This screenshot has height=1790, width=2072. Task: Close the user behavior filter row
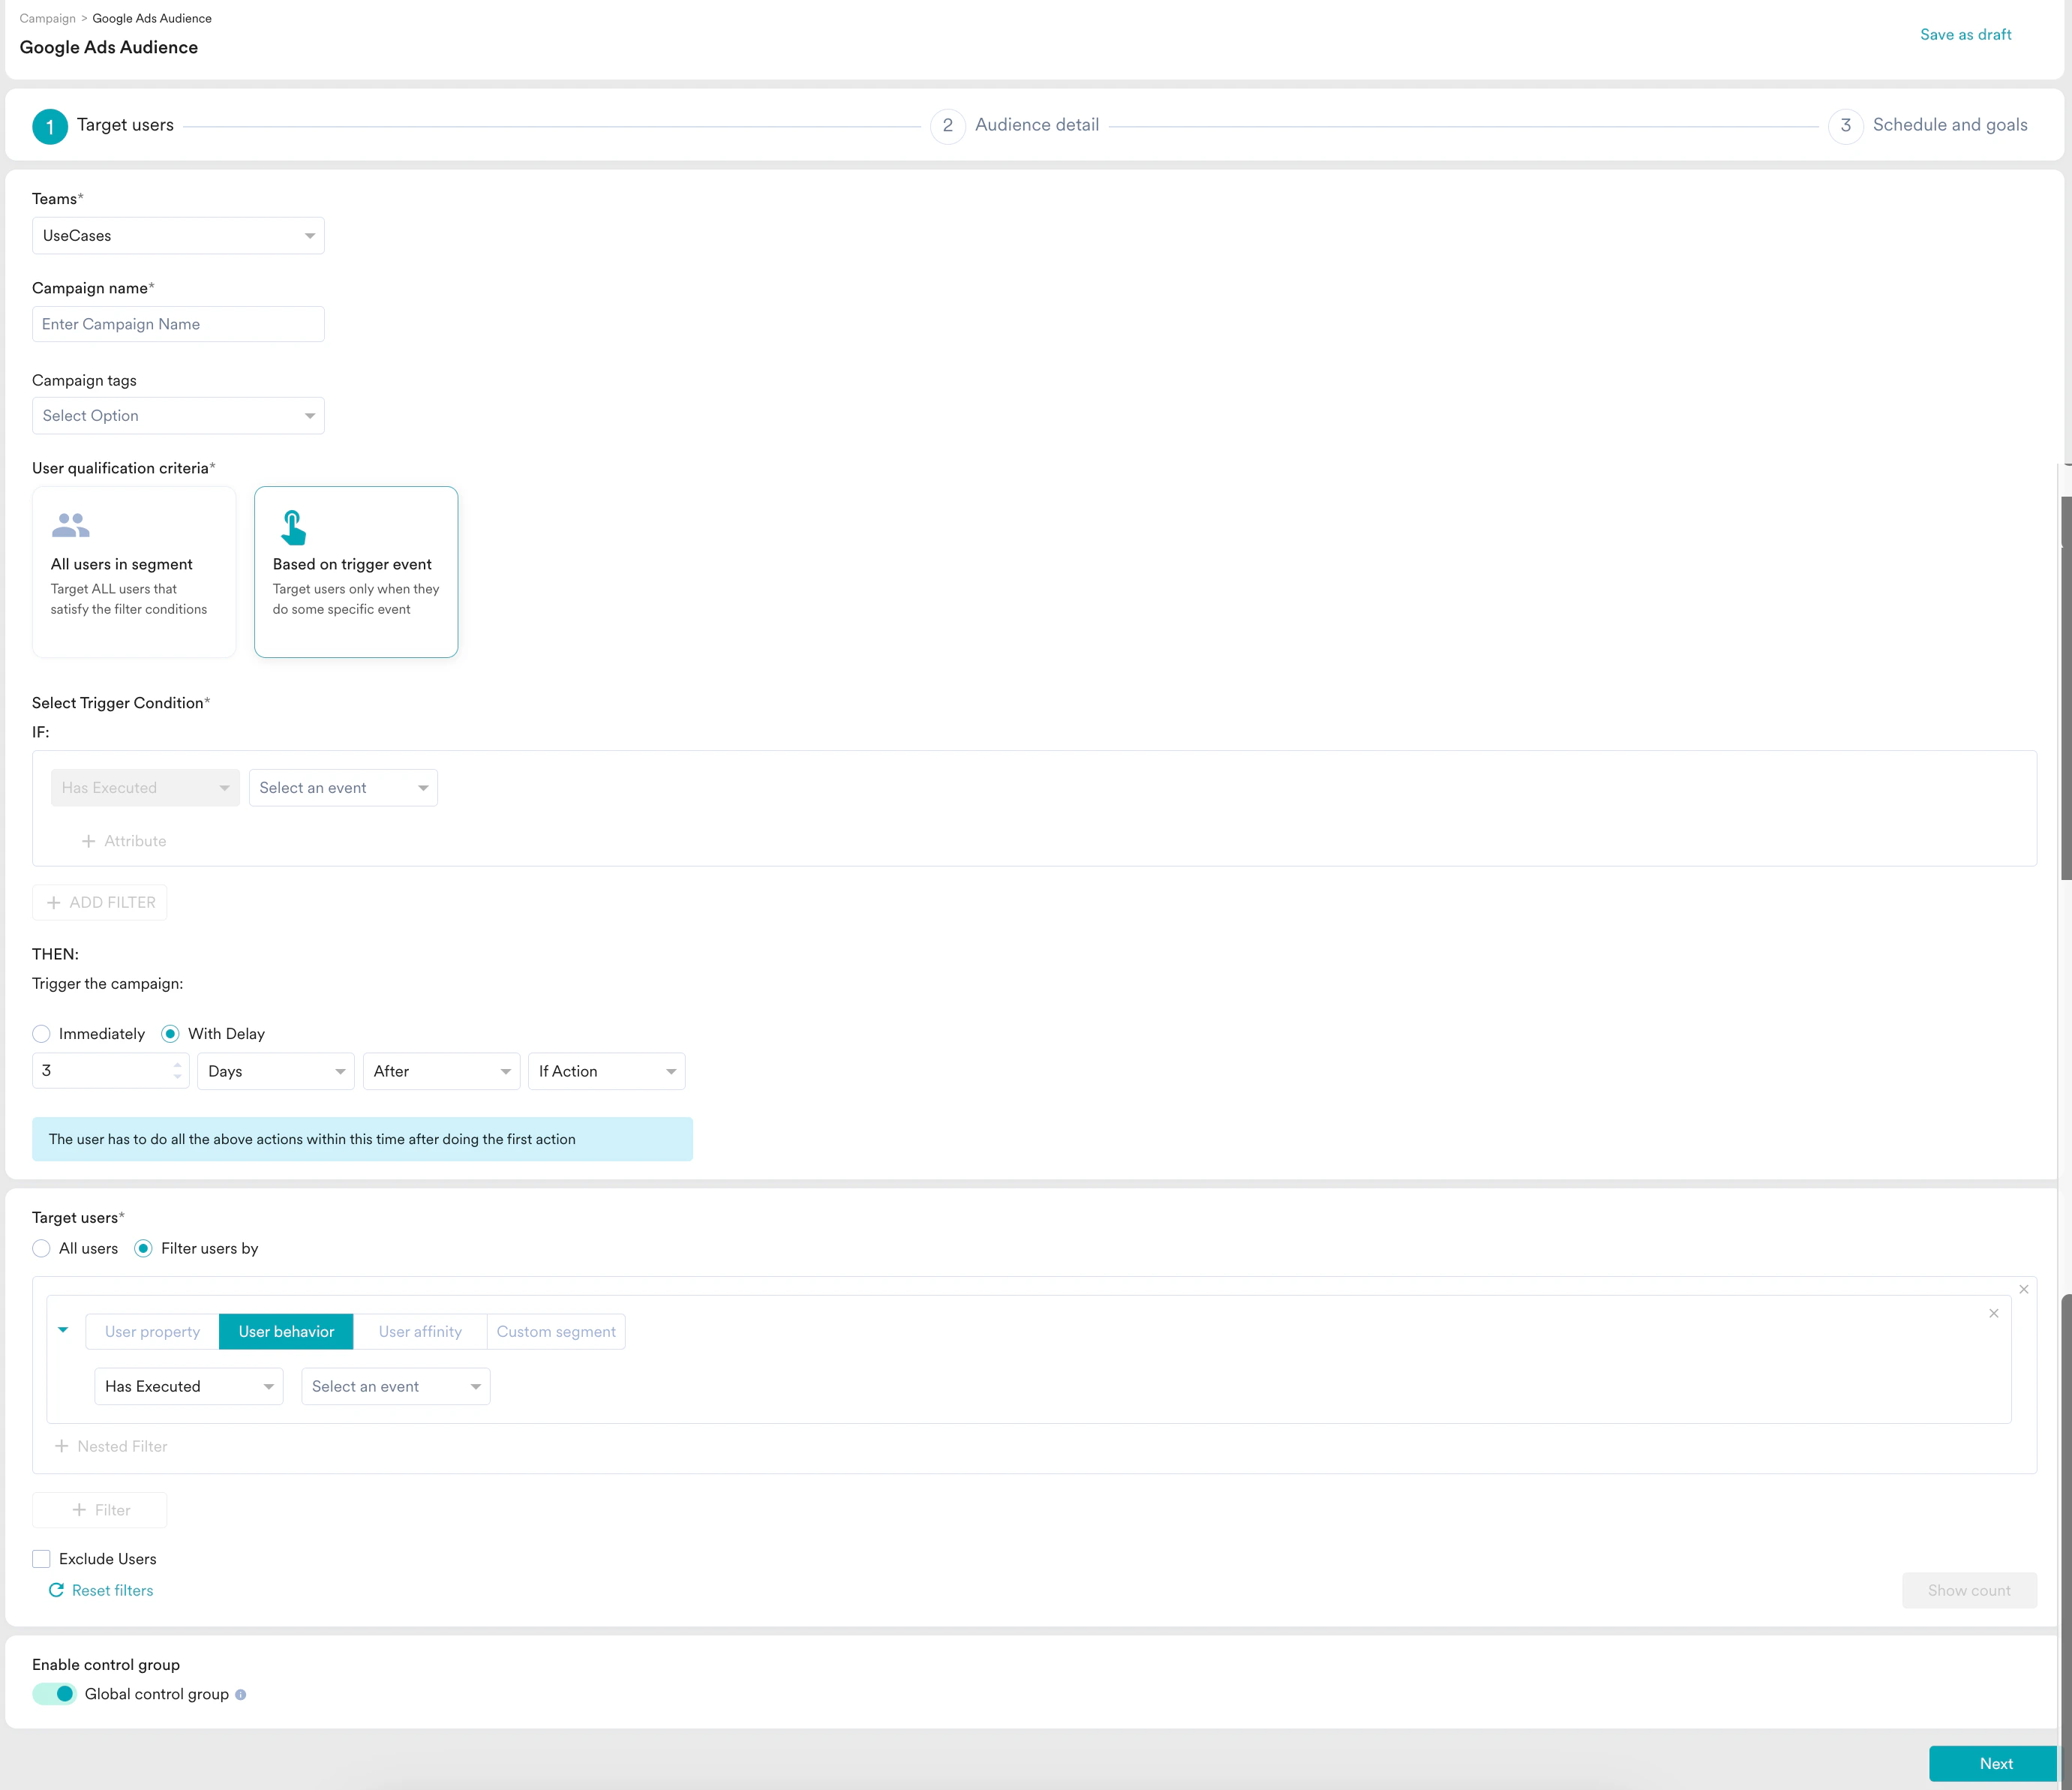pyautogui.click(x=1993, y=1313)
